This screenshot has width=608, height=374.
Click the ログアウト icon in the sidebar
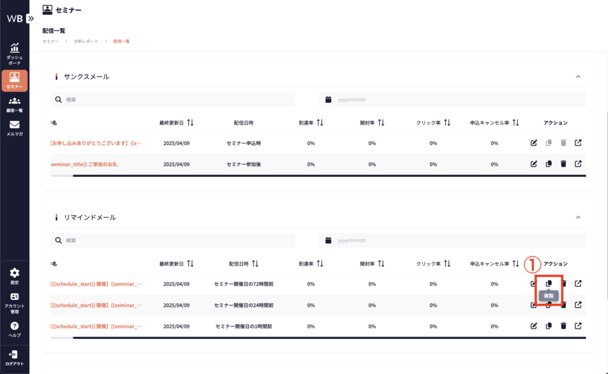[x=14, y=357]
